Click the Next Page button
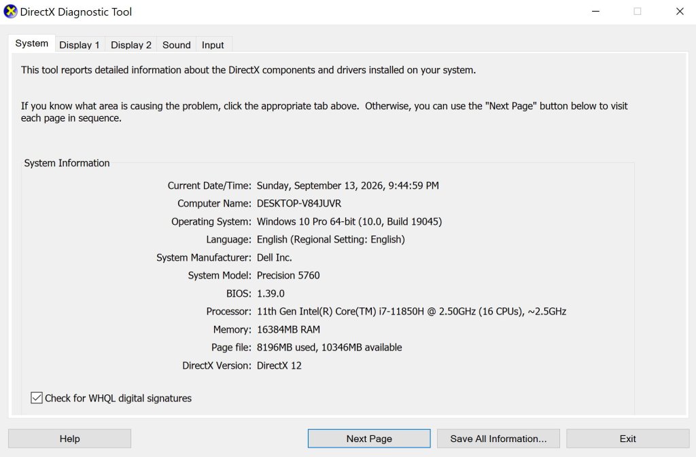 pyautogui.click(x=369, y=439)
